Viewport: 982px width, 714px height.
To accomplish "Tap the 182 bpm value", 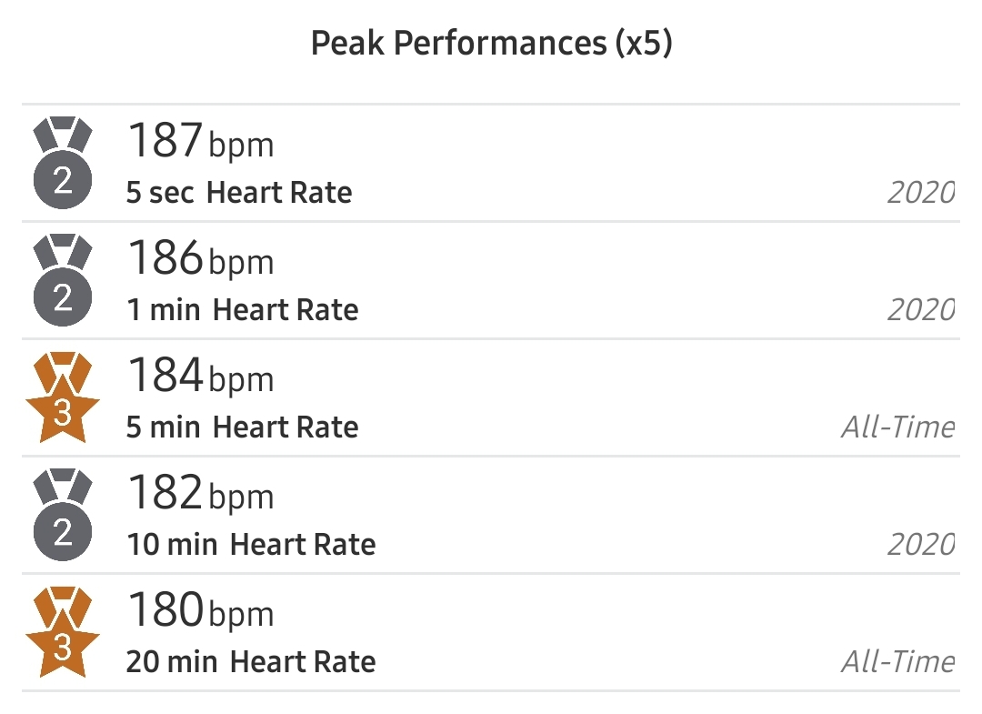I will click(200, 493).
